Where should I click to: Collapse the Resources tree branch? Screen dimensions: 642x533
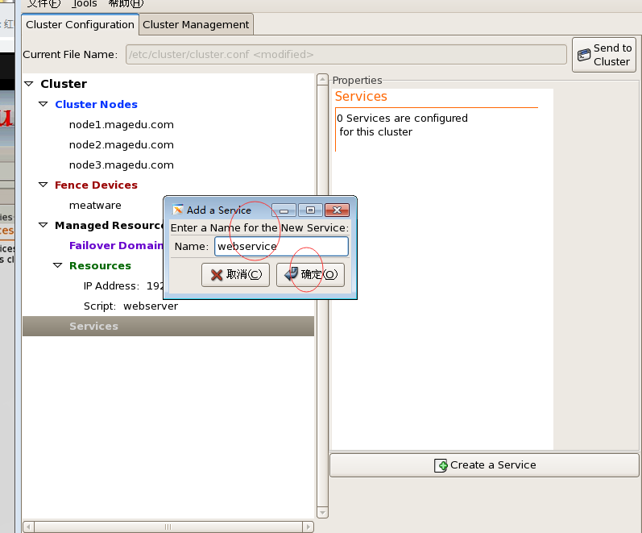[58, 265]
